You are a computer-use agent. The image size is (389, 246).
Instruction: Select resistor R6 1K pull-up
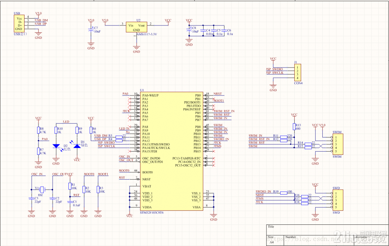[91, 130]
